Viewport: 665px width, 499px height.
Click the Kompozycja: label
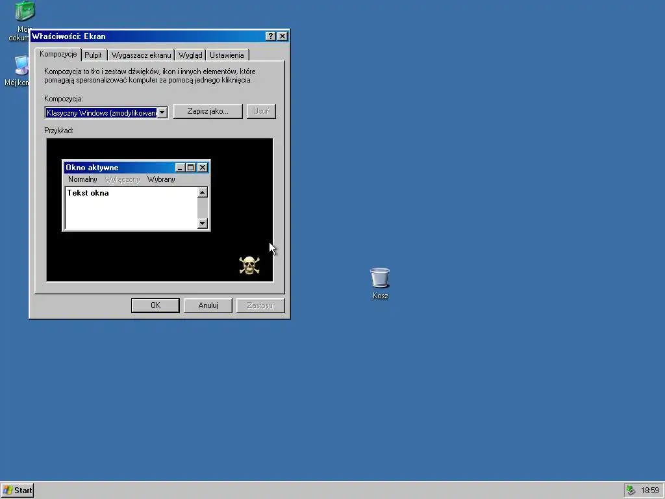64,99
